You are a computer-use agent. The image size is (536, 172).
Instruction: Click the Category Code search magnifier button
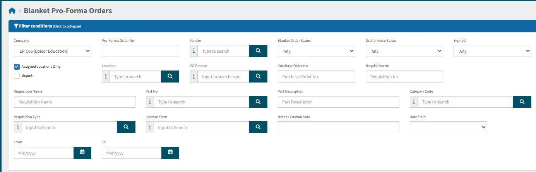[x=522, y=102]
